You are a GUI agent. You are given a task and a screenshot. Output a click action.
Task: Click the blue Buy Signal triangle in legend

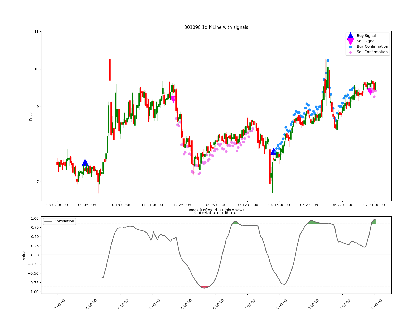pyautogui.click(x=350, y=36)
